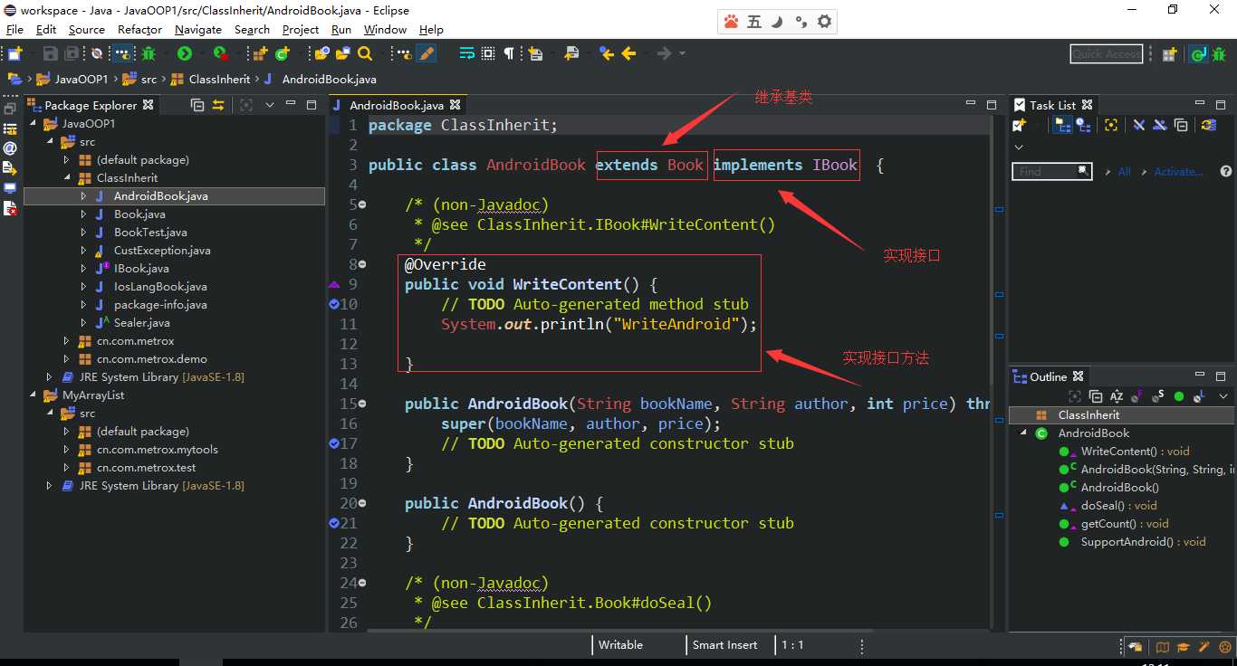Open the Window menu

pos(385,29)
